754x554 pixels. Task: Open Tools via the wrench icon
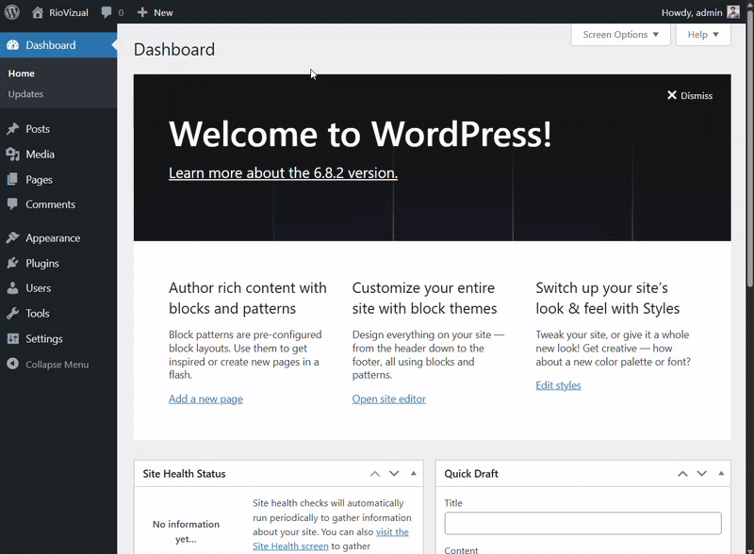pyautogui.click(x=13, y=313)
